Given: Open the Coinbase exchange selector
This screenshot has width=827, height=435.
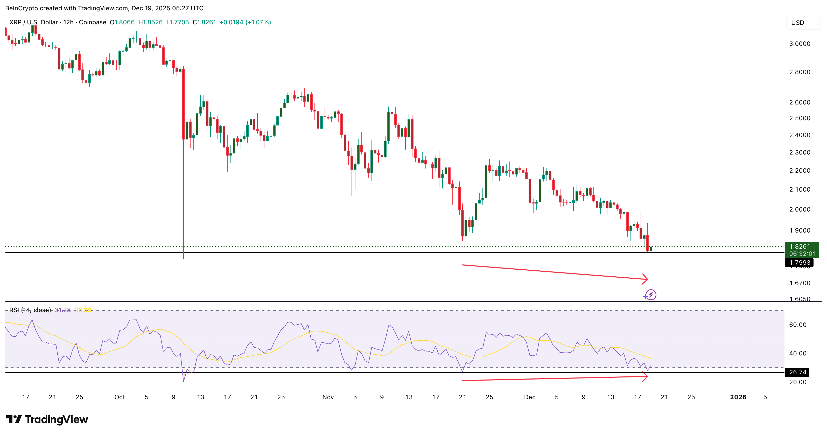Looking at the screenshot, I should tap(93, 23).
